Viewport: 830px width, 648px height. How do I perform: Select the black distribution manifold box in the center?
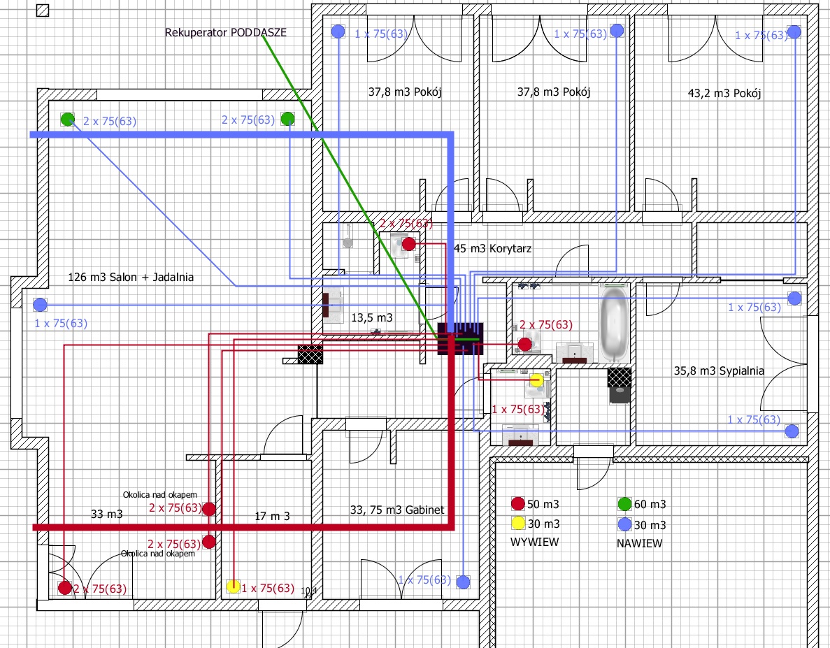[461, 338]
